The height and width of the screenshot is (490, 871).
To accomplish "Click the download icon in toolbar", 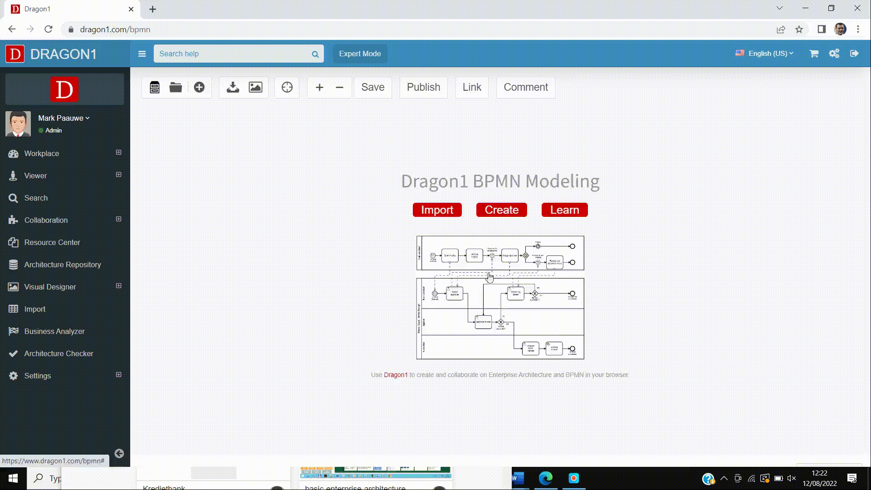I will tap(233, 88).
